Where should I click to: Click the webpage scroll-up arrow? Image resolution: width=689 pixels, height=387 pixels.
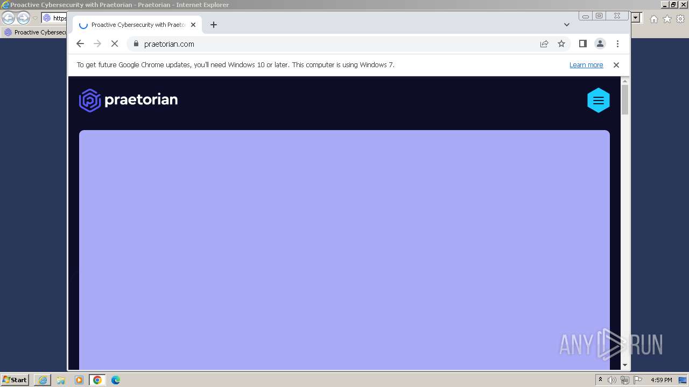tap(625, 81)
